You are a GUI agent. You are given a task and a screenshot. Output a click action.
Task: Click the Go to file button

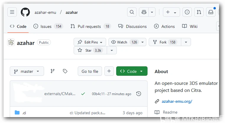[x=90, y=71]
